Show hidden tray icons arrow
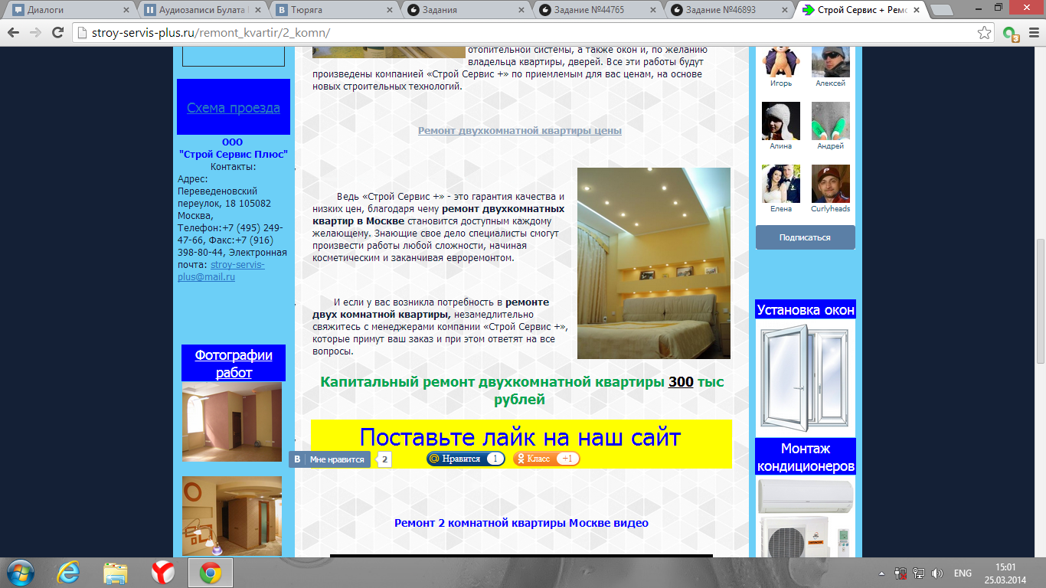This screenshot has height=588, width=1046. pos(883,573)
